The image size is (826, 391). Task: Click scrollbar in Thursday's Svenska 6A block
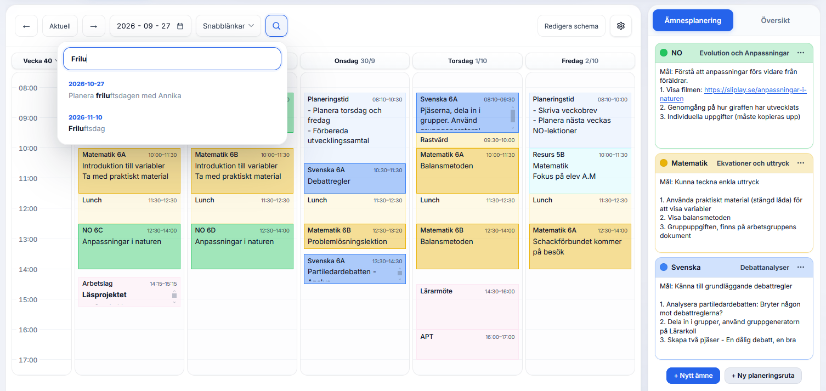pyautogui.click(x=513, y=117)
